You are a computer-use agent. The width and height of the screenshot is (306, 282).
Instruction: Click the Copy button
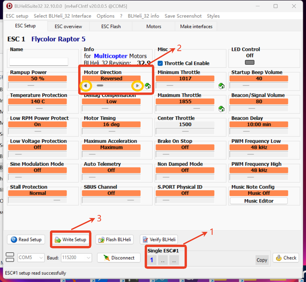[x=262, y=260]
